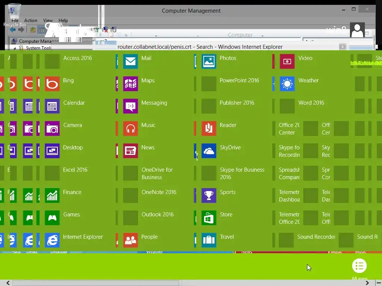
Task: Open the Desktop app label
Action: coord(73,147)
